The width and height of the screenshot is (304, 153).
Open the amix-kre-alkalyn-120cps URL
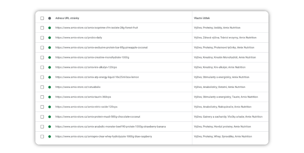tap(86, 67)
